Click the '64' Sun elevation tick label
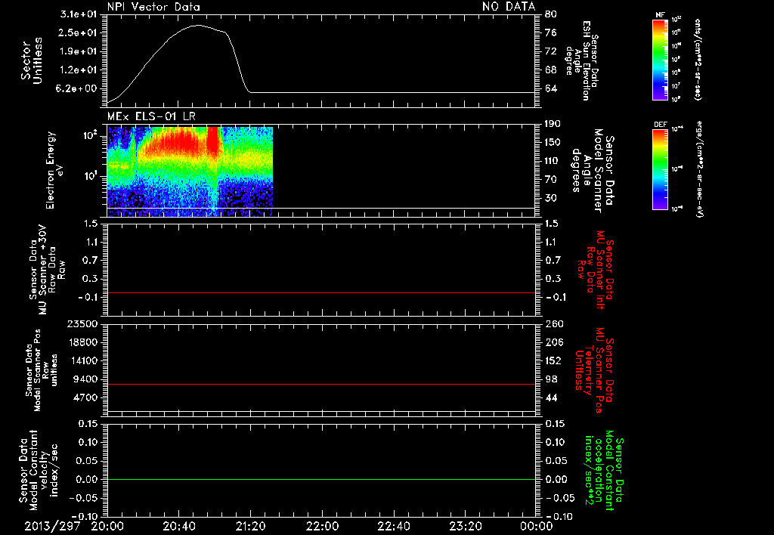The width and height of the screenshot is (774, 535). 550,88
